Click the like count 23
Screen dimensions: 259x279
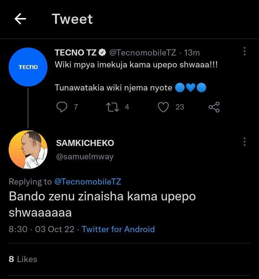click(180, 107)
